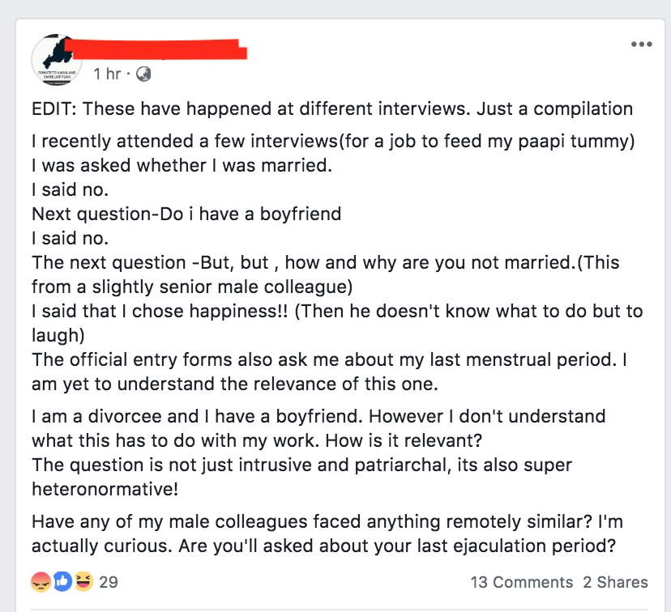Show who reacted via the 29 count
671x612 pixels.
click(x=109, y=581)
